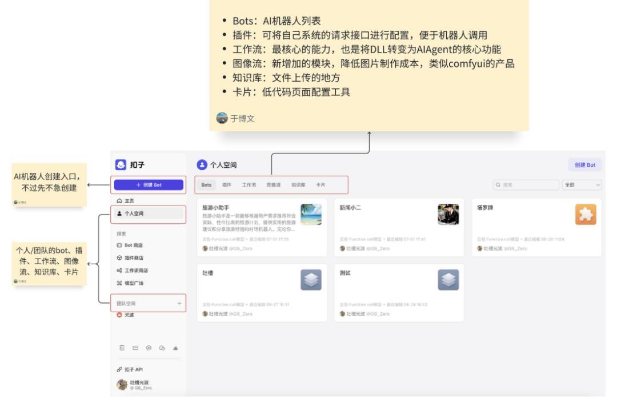Open the 新闻小二 bot card title
This screenshot has height=403, width=617.
[350, 208]
